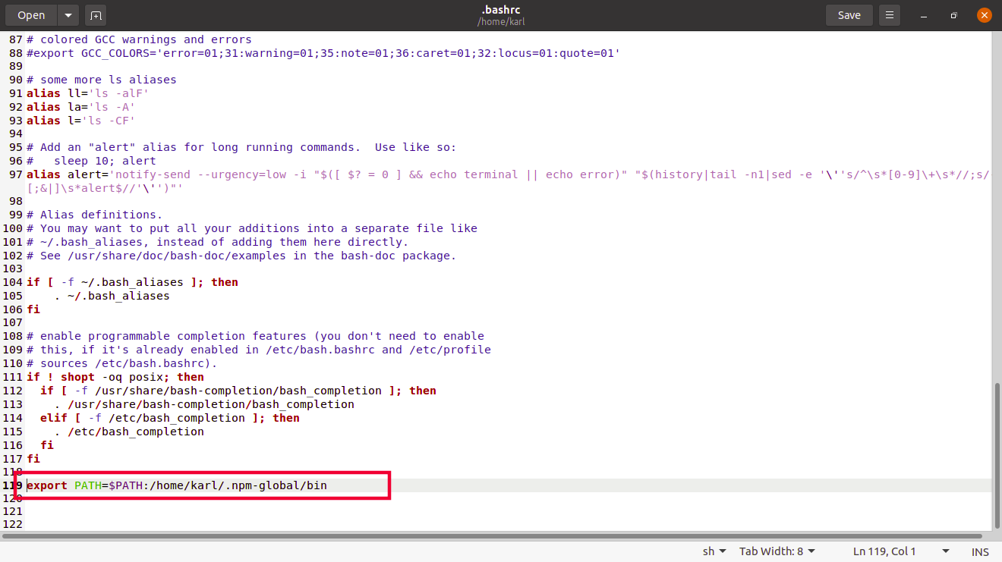Screen dimensions: 1002x562
Task: Click "if ! shopt -oq posix; then" line
Action: [115, 377]
